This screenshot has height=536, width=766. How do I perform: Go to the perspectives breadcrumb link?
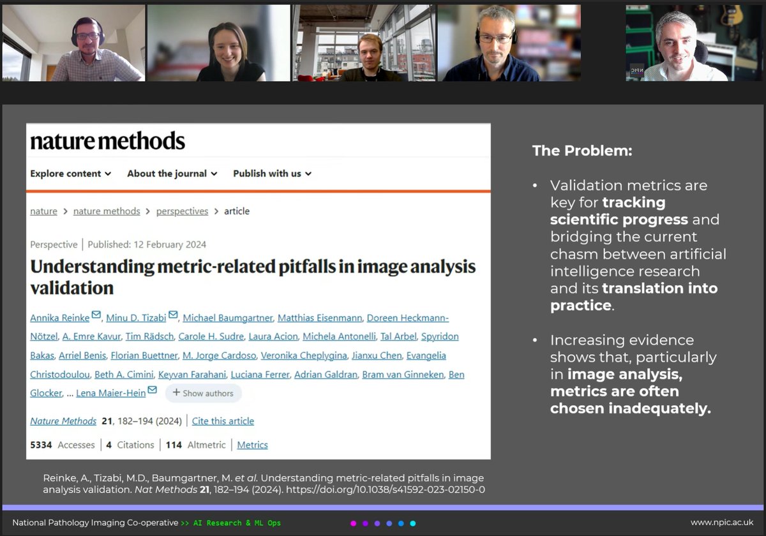(182, 211)
